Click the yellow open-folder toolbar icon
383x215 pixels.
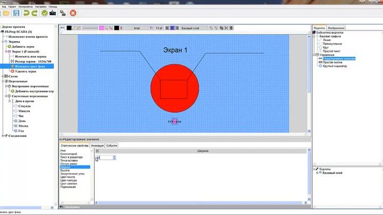click(6, 13)
